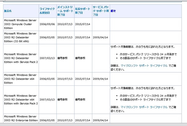This screenshot has width=187, height=126.
Task: Click the メインストリーム サポート終了日 header
Action: (65, 11)
